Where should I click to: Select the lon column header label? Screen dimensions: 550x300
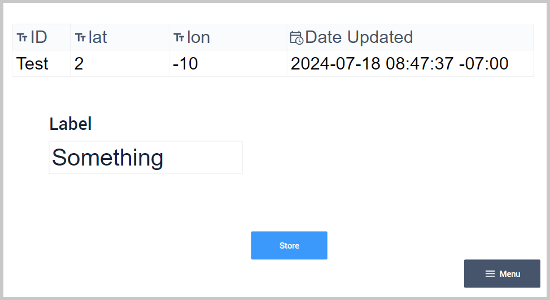click(198, 37)
